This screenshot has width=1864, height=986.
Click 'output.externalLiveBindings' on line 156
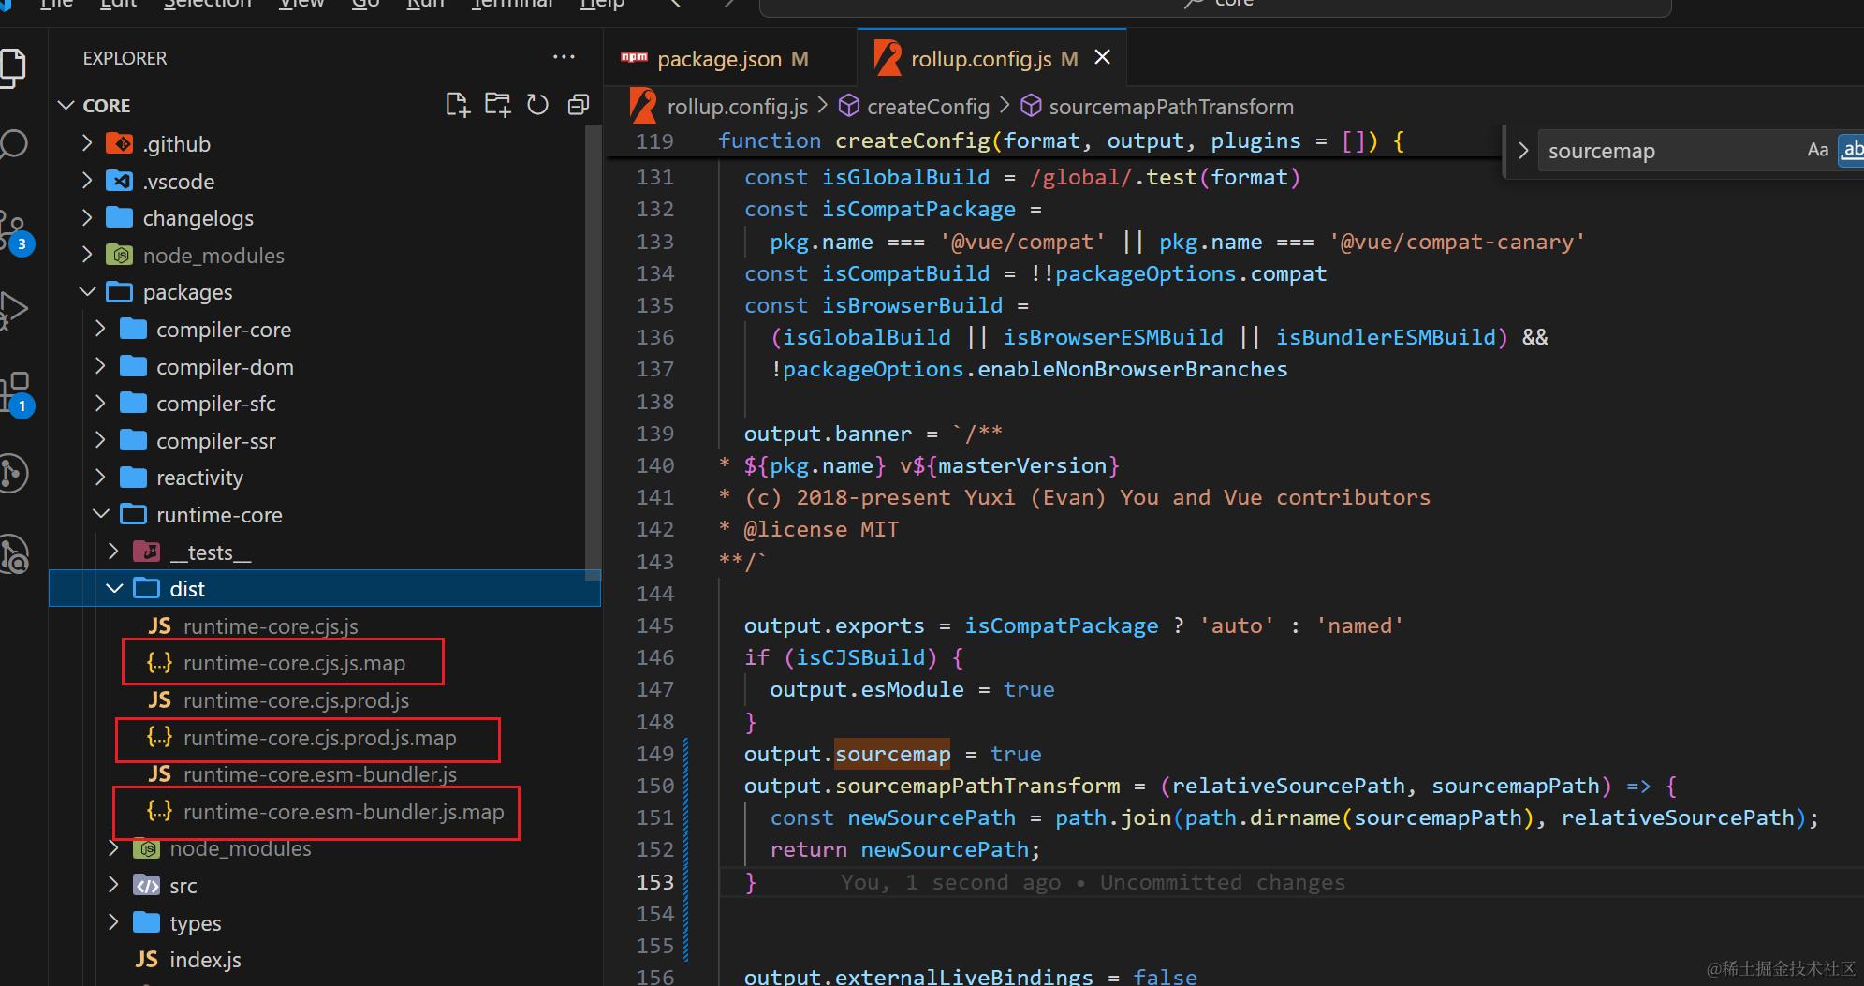[x=917, y=976]
